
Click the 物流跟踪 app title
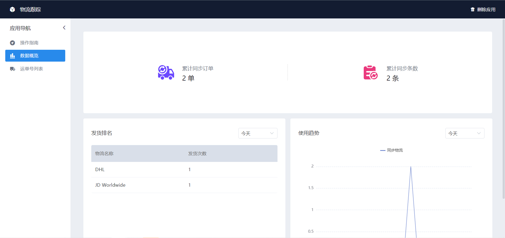[x=31, y=9]
